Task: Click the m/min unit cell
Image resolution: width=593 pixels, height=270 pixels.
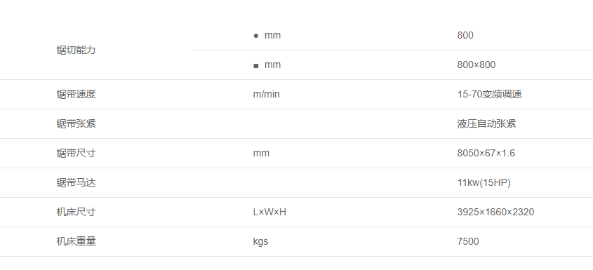Action: point(266,94)
